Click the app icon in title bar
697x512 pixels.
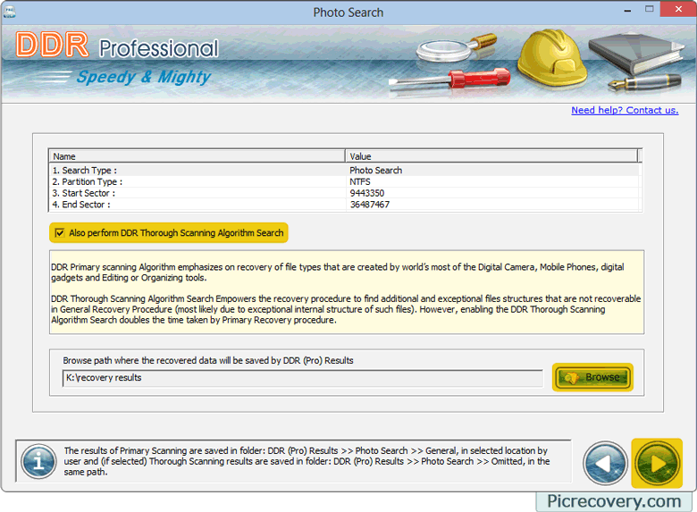coord(9,11)
